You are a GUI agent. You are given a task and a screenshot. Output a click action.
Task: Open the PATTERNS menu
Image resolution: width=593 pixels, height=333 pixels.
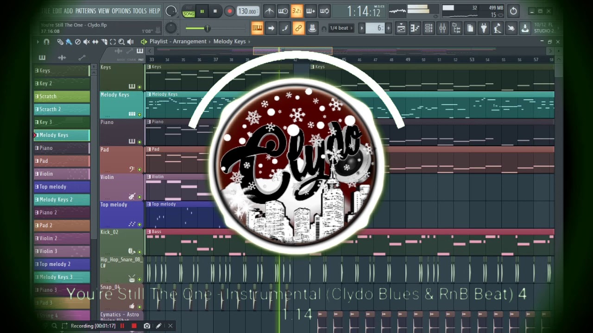pyautogui.click(x=86, y=11)
